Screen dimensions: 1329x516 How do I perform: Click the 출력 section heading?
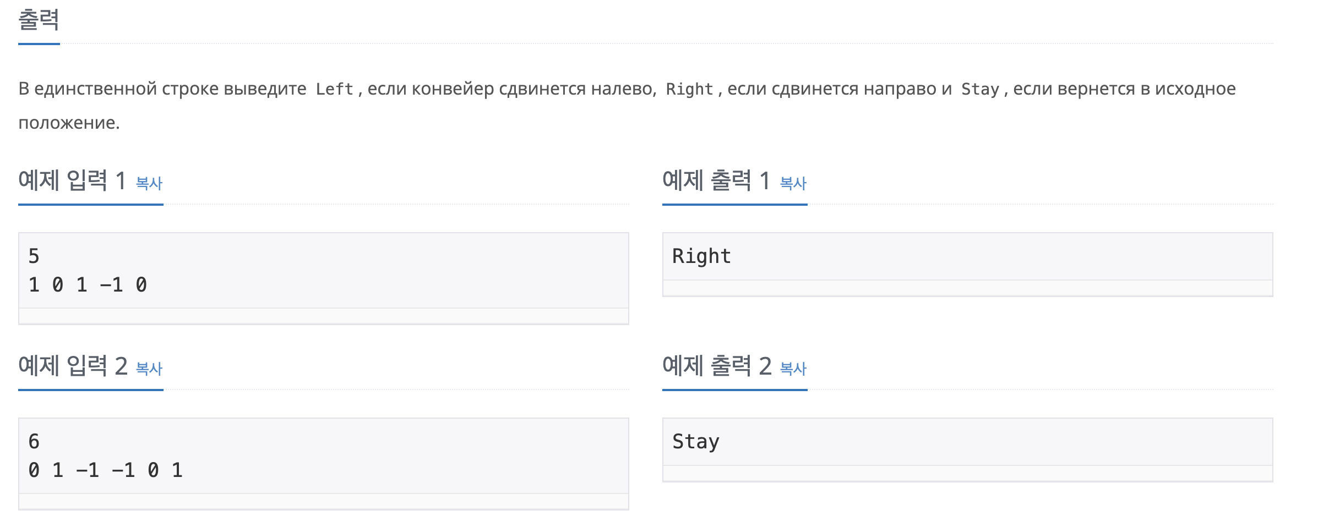(39, 20)
